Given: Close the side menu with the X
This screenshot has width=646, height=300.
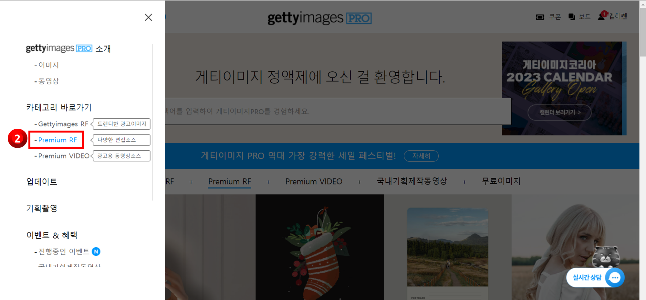Looking at the screenshot, I should click(x=148, y=17).
